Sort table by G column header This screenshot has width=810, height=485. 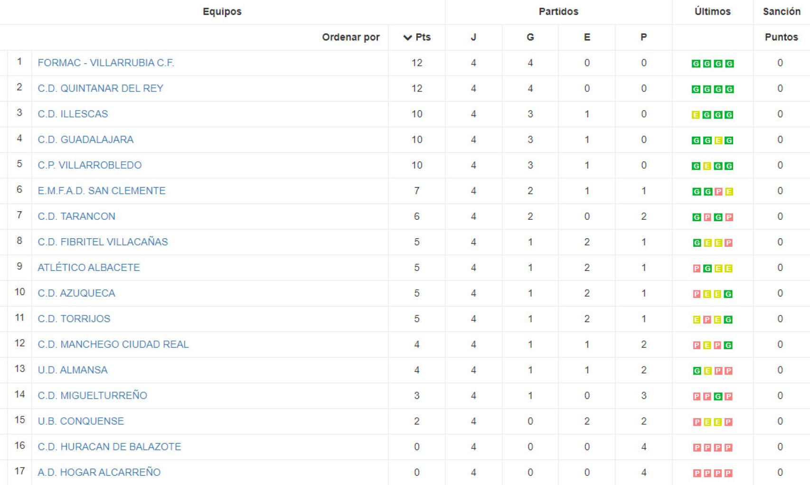coord(530,37)
